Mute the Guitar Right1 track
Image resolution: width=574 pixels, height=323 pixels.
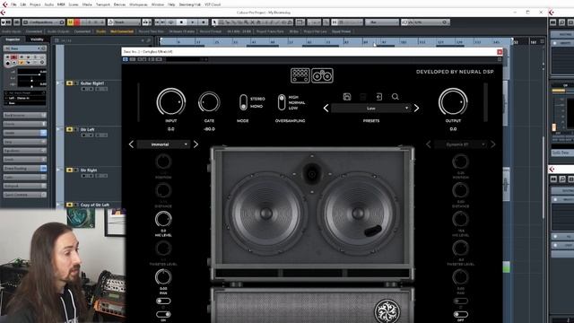pos(69,83)
